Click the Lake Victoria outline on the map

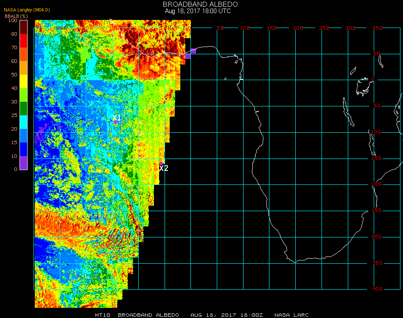point(364,86)
